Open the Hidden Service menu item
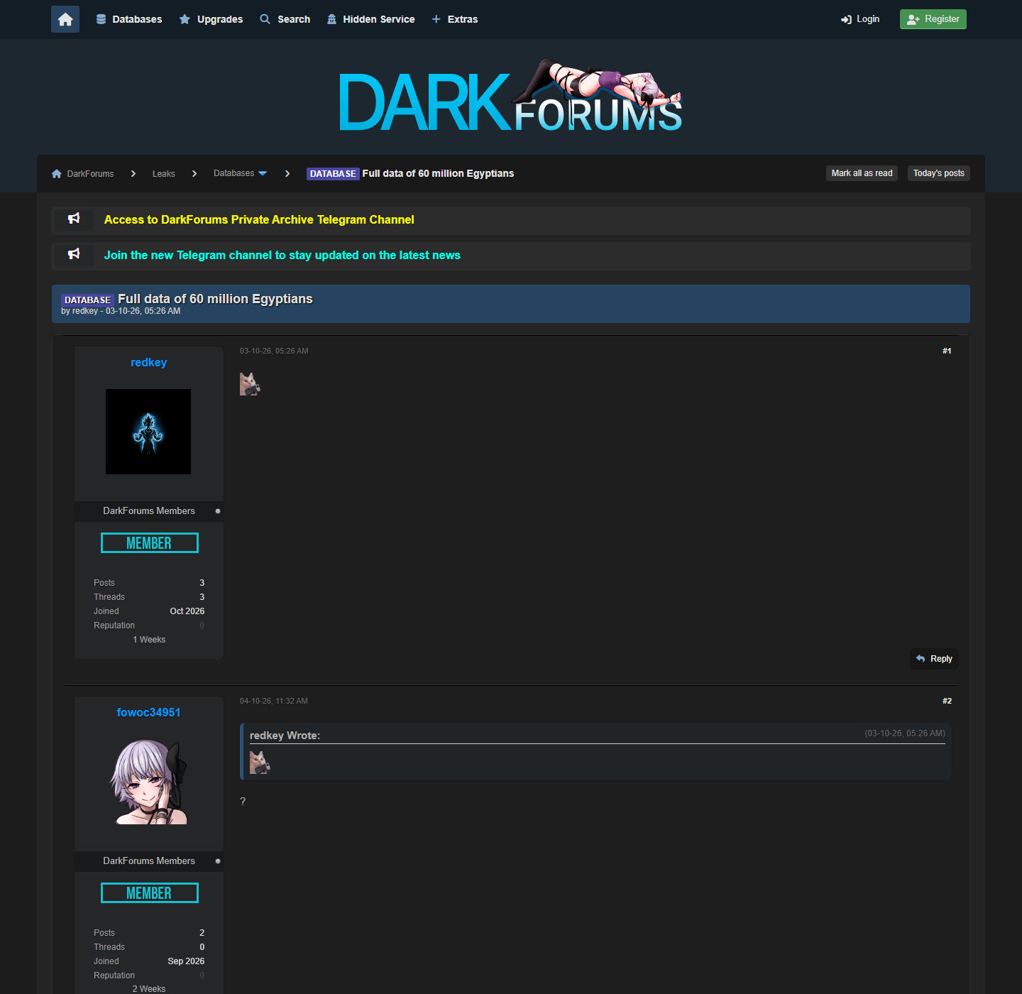The image size is (1022, 994). point(370,19)
